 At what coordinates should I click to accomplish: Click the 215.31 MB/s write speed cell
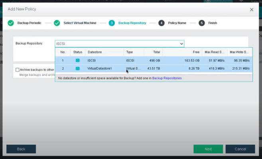pos(241,68)
